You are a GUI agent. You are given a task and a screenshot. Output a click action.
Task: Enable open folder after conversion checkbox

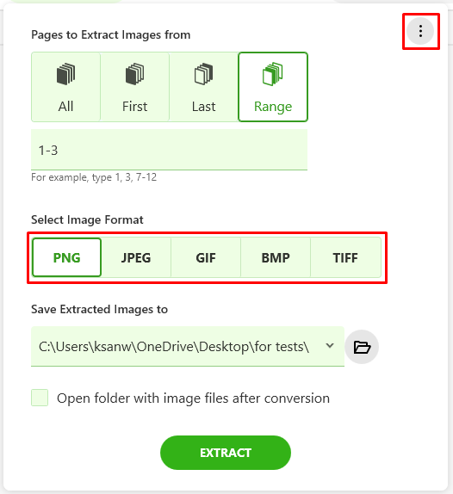click(40, 398)
